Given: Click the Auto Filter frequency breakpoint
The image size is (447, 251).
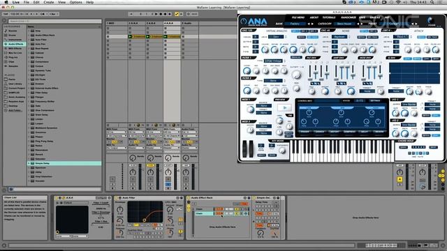Looking at the screenshot, I should [145, 220].
